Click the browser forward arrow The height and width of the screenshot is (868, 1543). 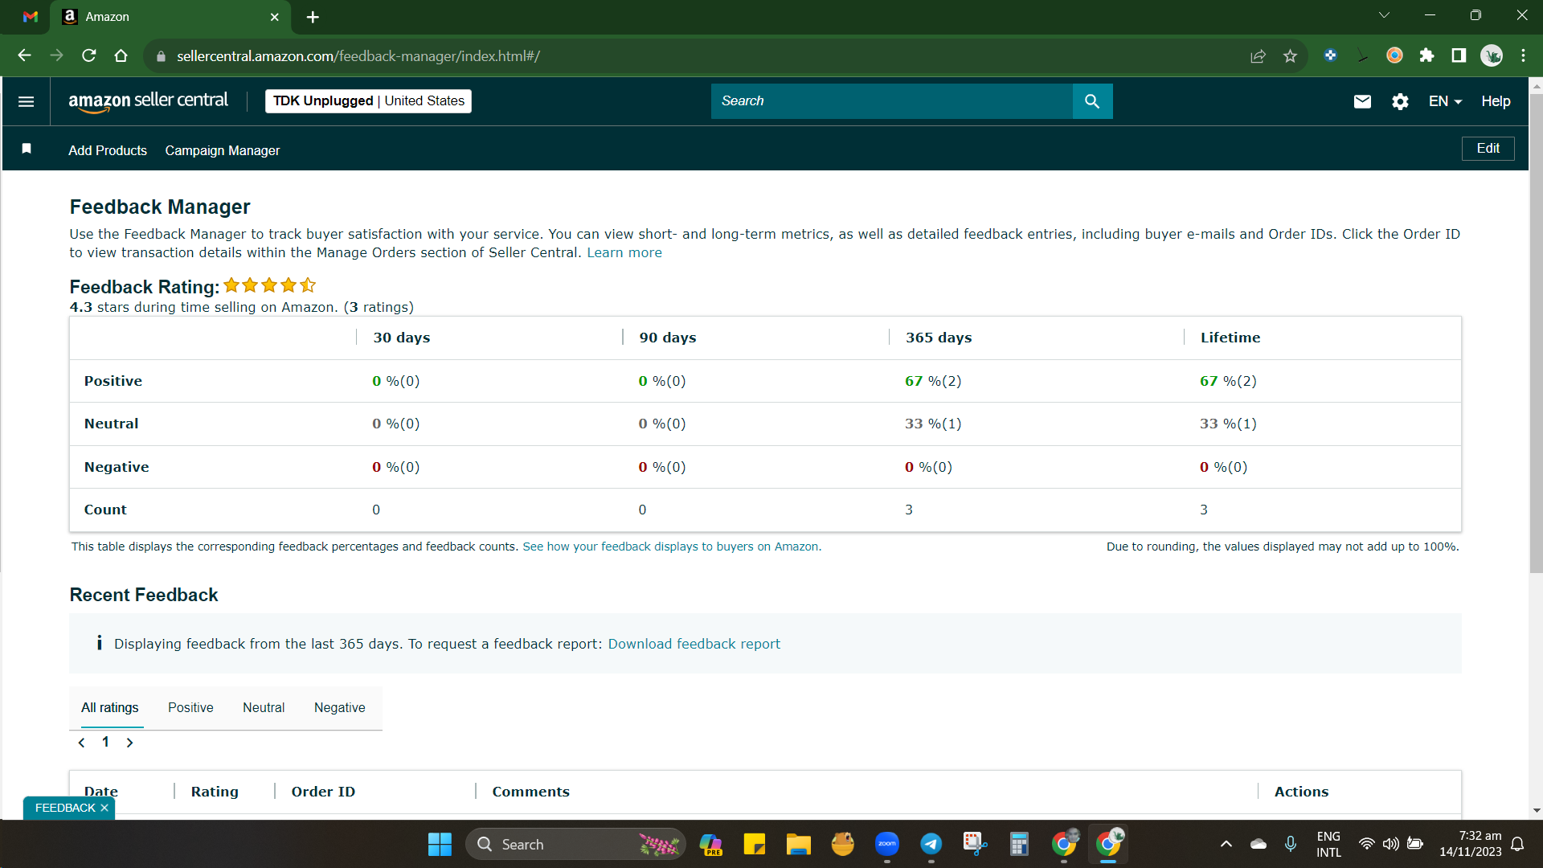56,55
